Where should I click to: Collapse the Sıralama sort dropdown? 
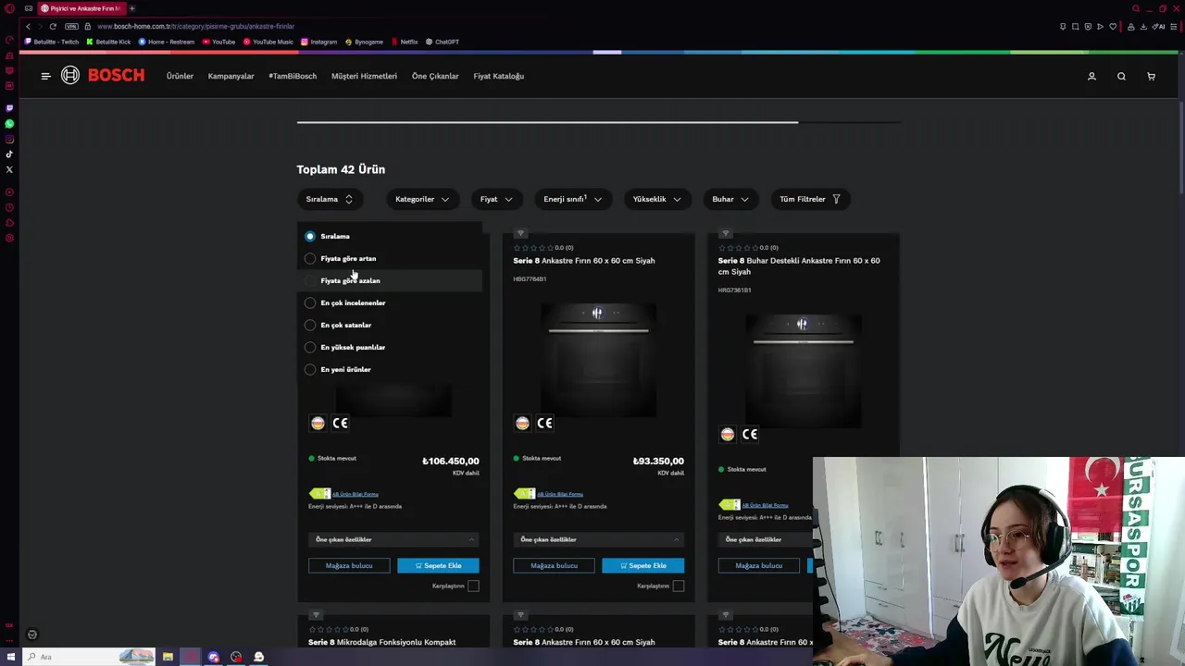330,199
